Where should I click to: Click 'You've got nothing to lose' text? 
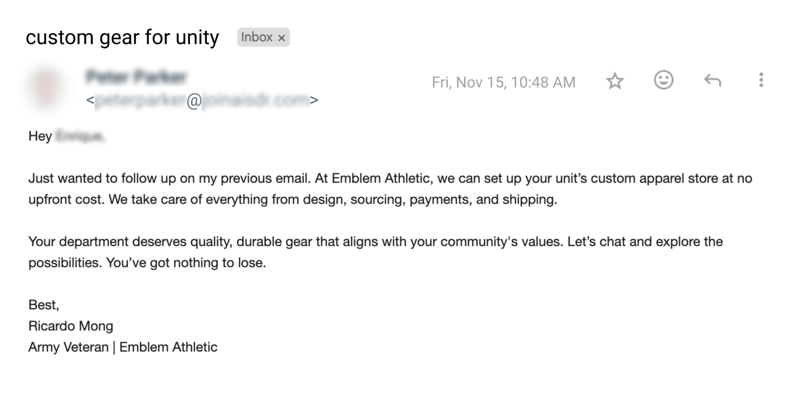click(186, 263)
